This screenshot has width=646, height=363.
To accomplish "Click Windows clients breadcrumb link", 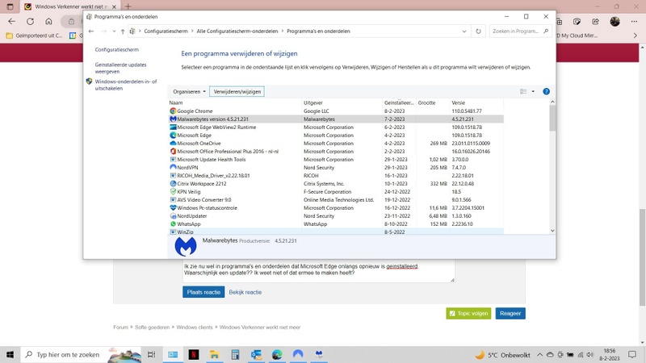I will click(195, 328).
